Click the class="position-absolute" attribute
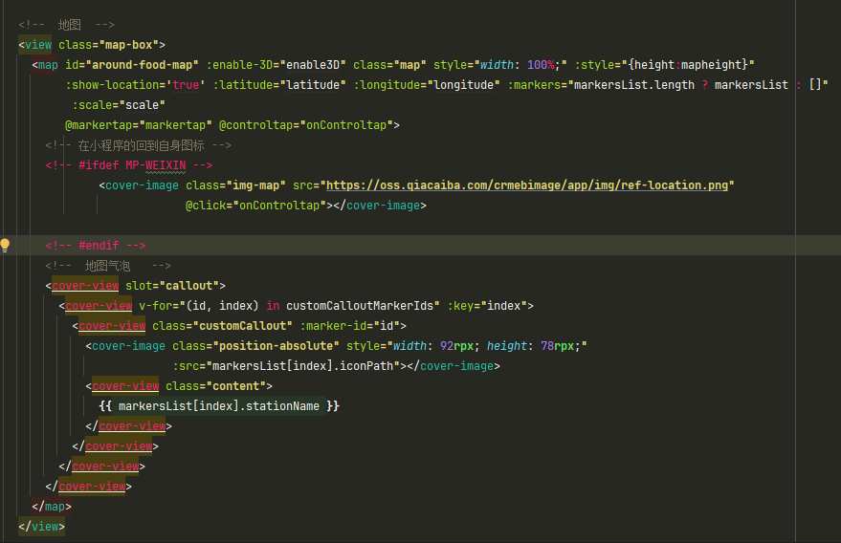 pos(255,346)
